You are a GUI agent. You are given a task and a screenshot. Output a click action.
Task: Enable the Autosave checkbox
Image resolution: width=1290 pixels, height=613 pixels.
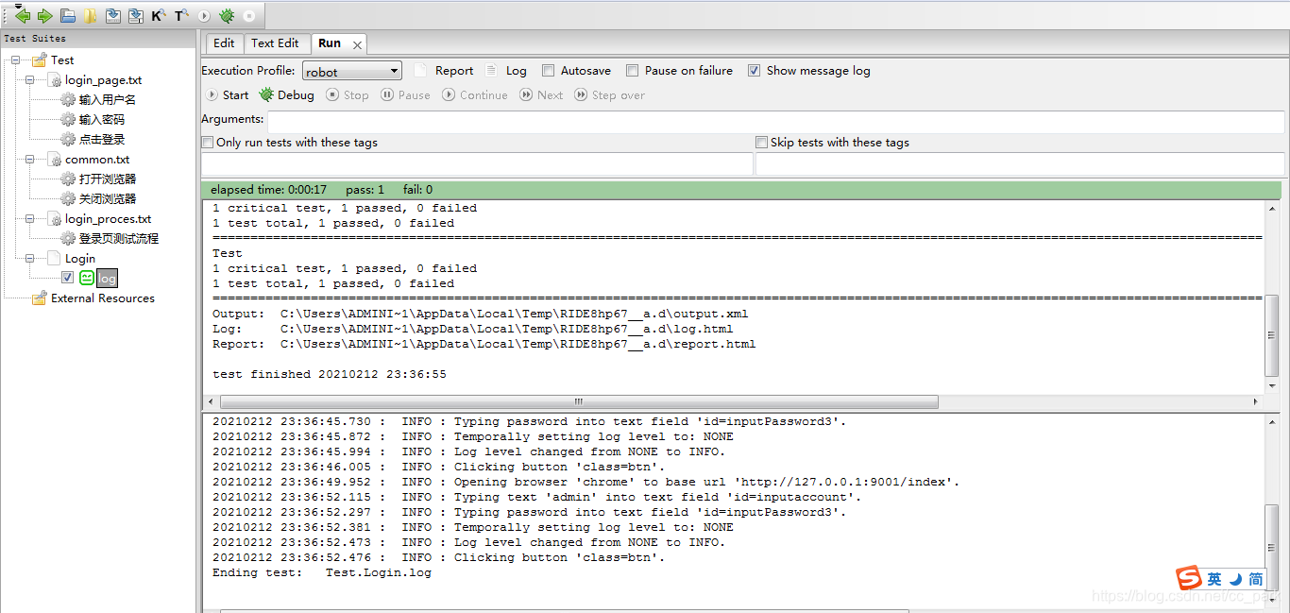tap(548, 71)
